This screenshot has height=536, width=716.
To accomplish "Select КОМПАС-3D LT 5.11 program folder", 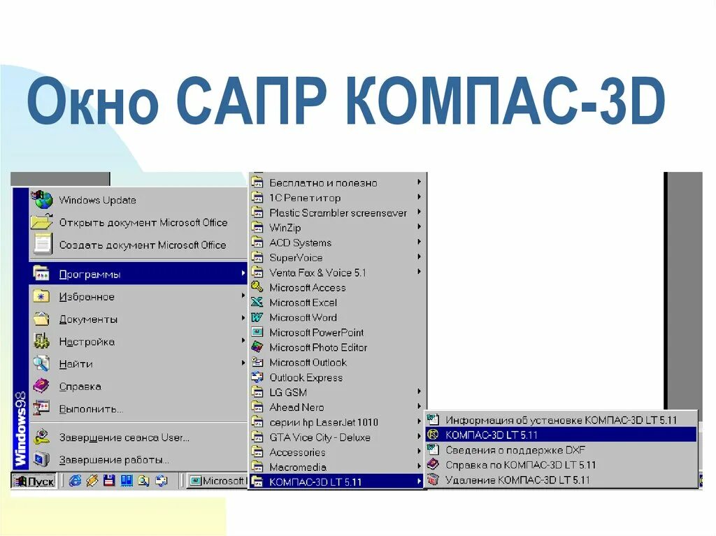I will 336,481.
